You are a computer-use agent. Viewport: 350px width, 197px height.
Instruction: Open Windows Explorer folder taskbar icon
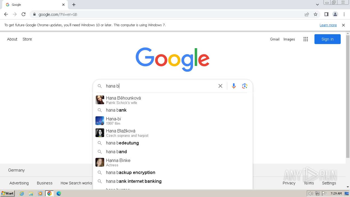(x=31, y=193)
